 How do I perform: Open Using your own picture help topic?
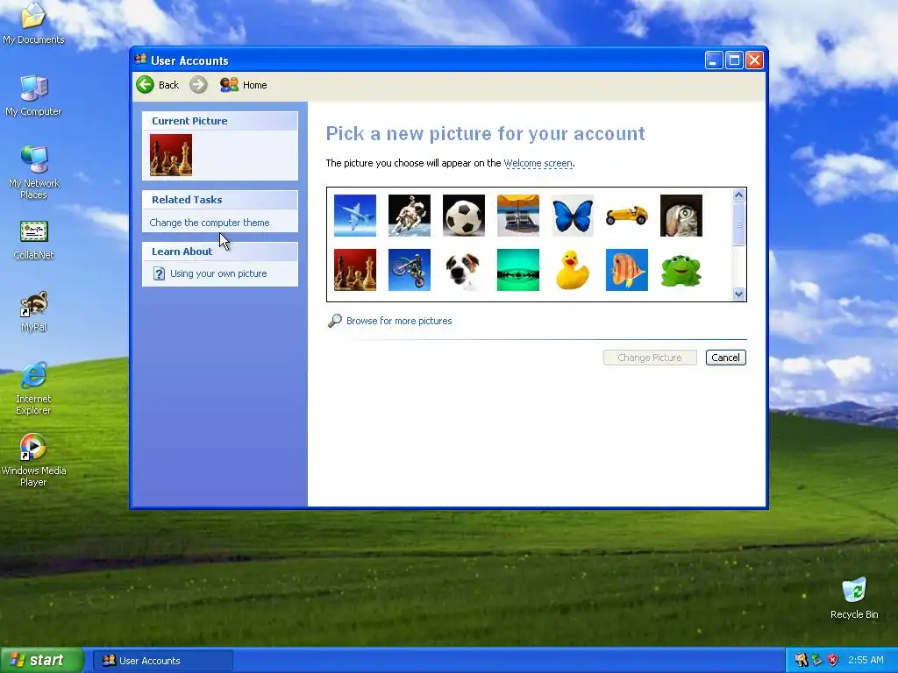218,273
